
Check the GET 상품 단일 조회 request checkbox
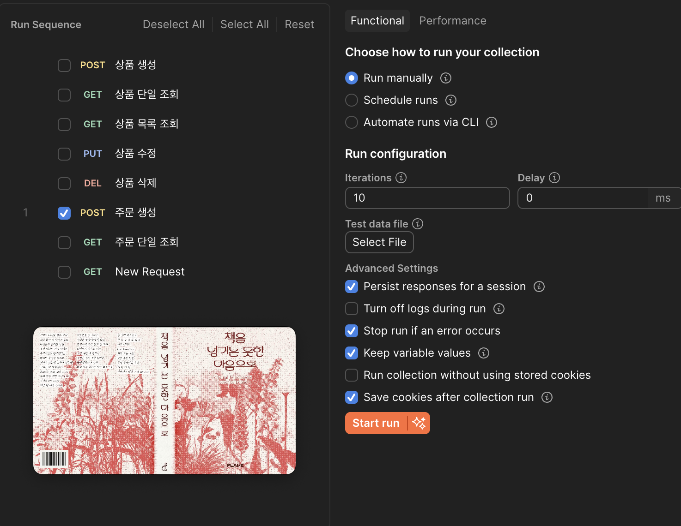click(64, 95)
